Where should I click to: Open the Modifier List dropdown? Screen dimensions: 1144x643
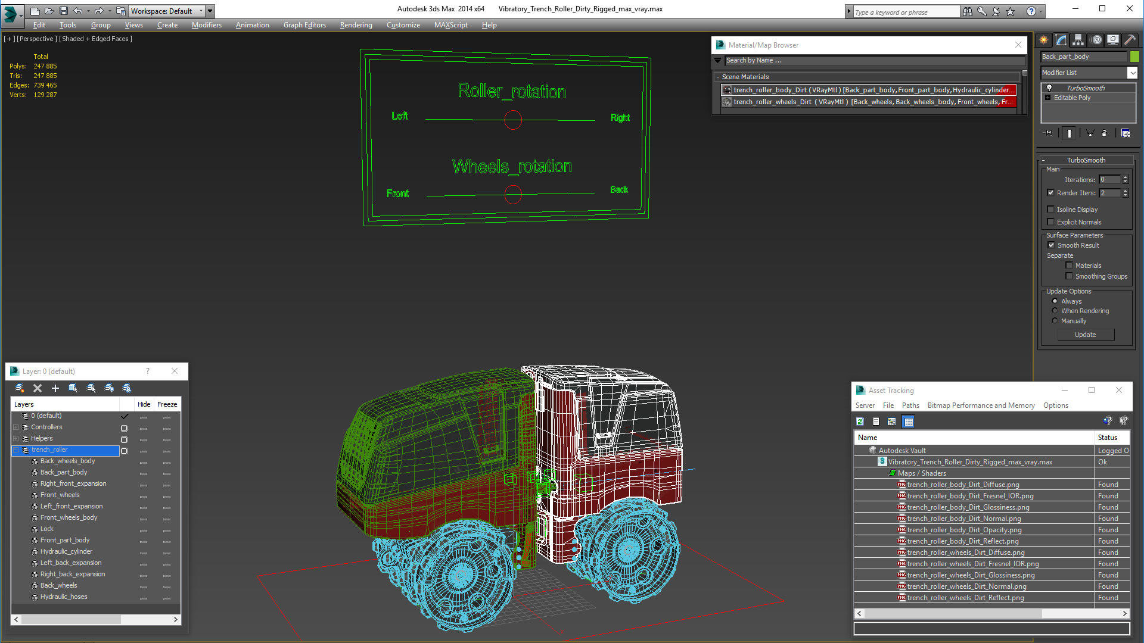pos(1132,73)
